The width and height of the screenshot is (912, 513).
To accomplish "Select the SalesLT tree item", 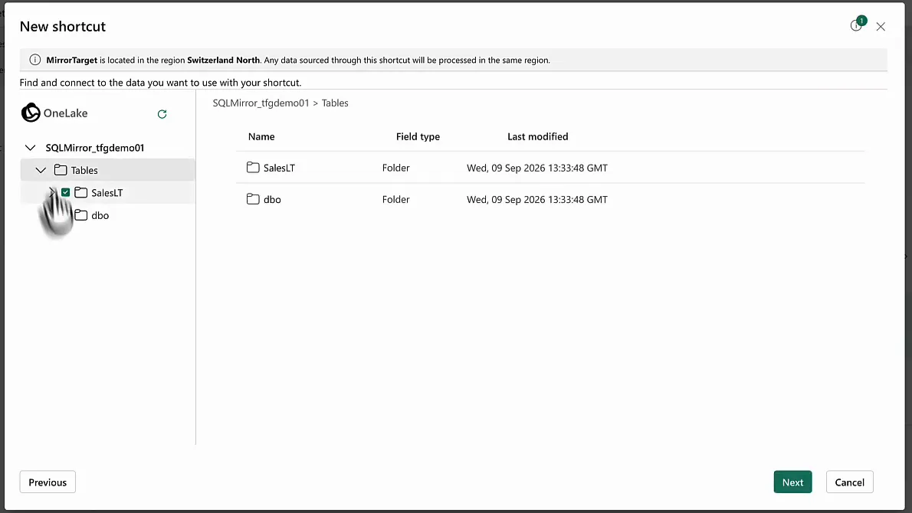I will tap(107, 192).
